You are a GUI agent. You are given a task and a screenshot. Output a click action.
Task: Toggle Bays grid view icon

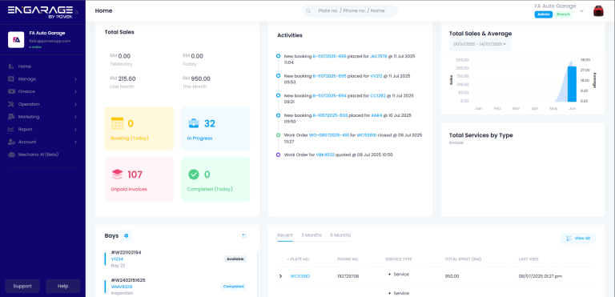click(244, 236)
